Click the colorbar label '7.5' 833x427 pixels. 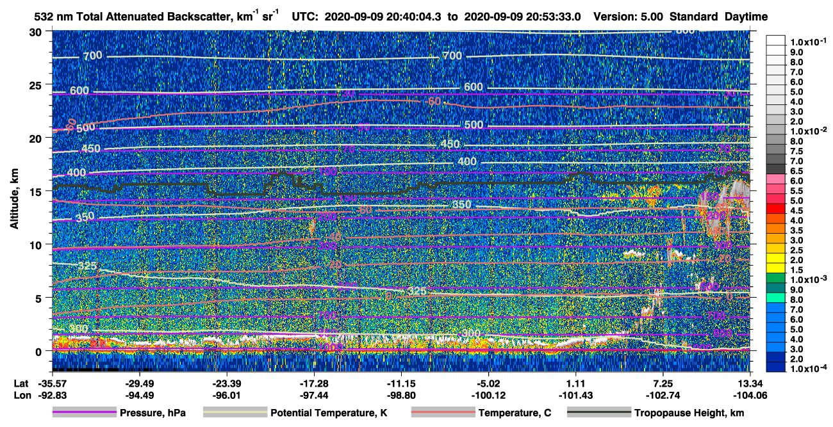pos(796,152)
